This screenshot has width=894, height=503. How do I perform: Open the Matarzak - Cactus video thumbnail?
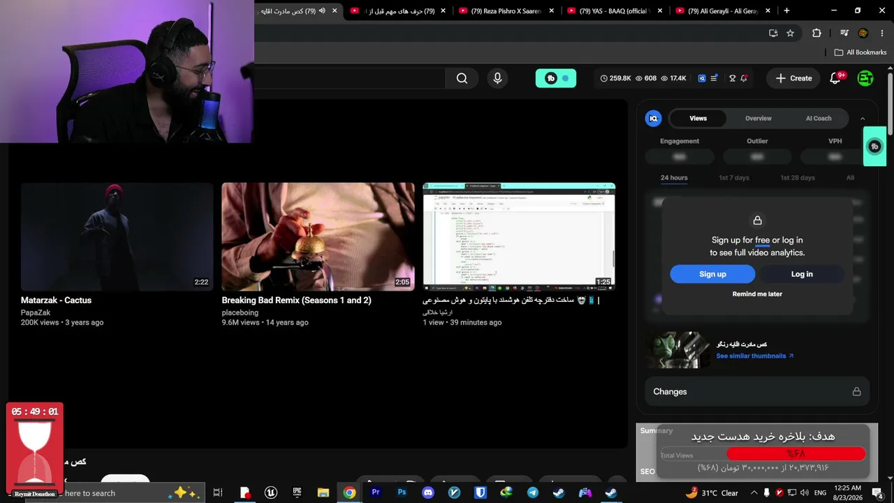pos(117,237)
